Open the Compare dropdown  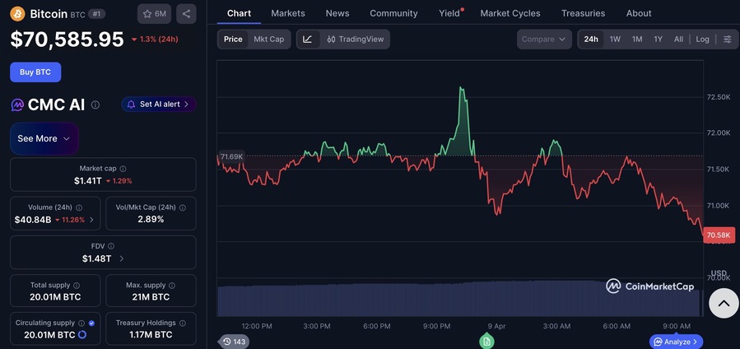[544, 39]
